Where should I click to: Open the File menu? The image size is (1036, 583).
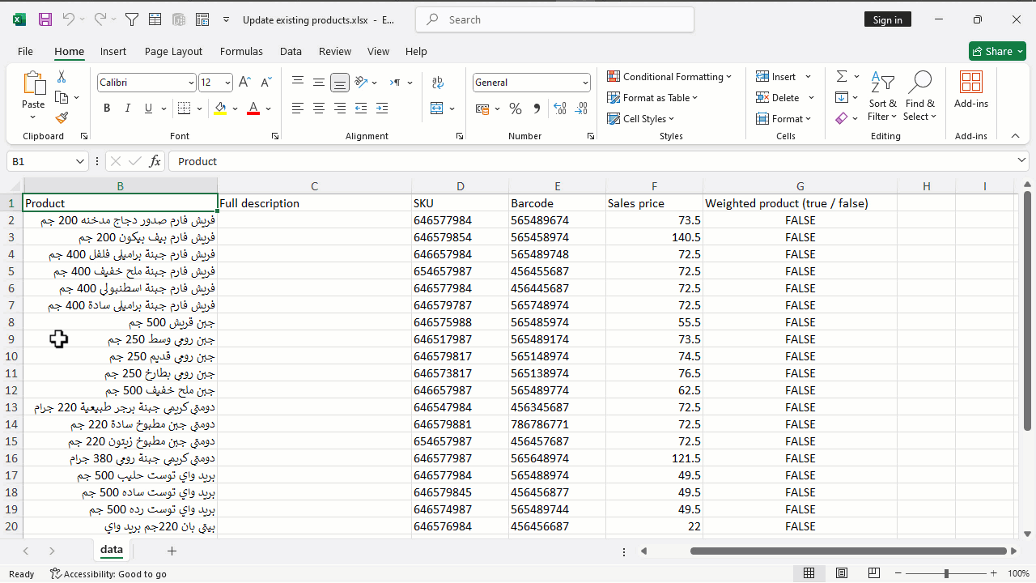click(x=26, y=51)
